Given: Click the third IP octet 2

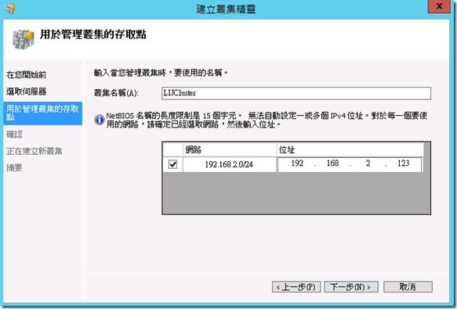Looking at the screenshot, I should [368, 163].
